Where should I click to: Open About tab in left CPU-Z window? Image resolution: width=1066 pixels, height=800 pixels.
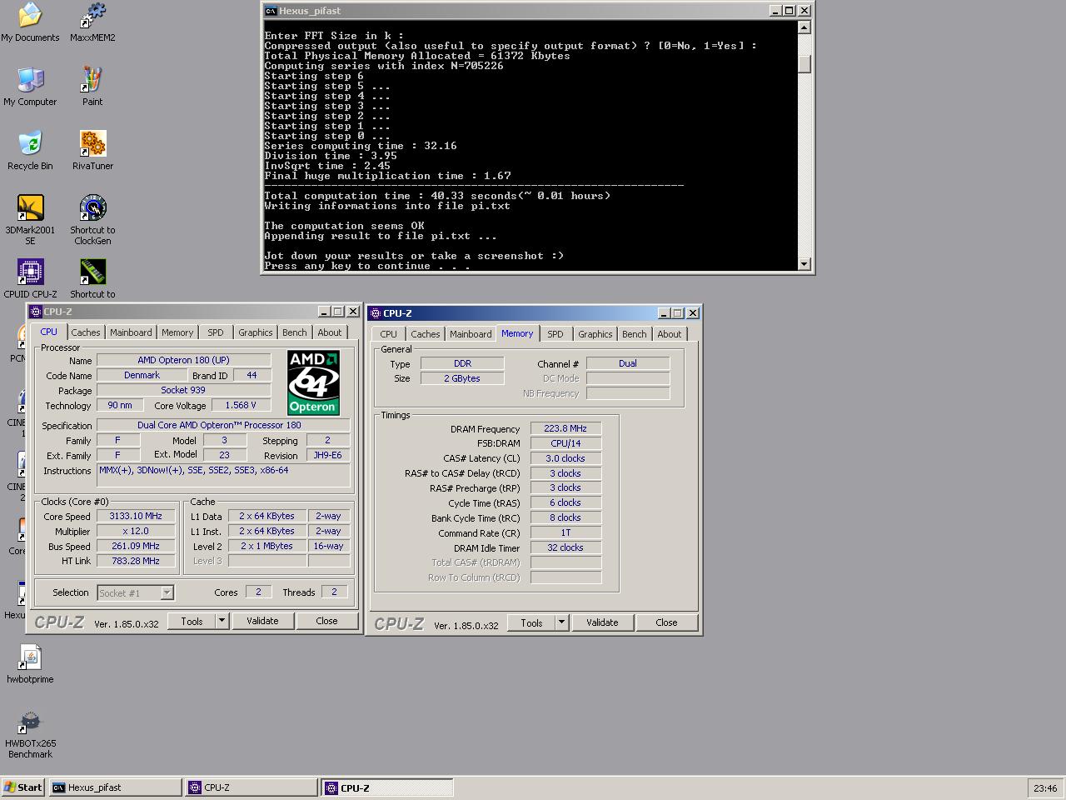click(x=330, y=332)
